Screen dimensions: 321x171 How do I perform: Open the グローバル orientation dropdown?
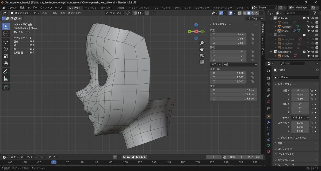point(115,13)
